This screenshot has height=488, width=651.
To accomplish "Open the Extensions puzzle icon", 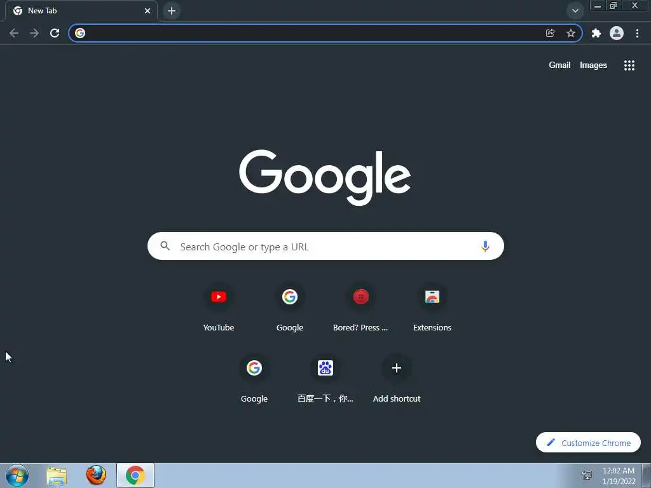I will click(596, 33).
